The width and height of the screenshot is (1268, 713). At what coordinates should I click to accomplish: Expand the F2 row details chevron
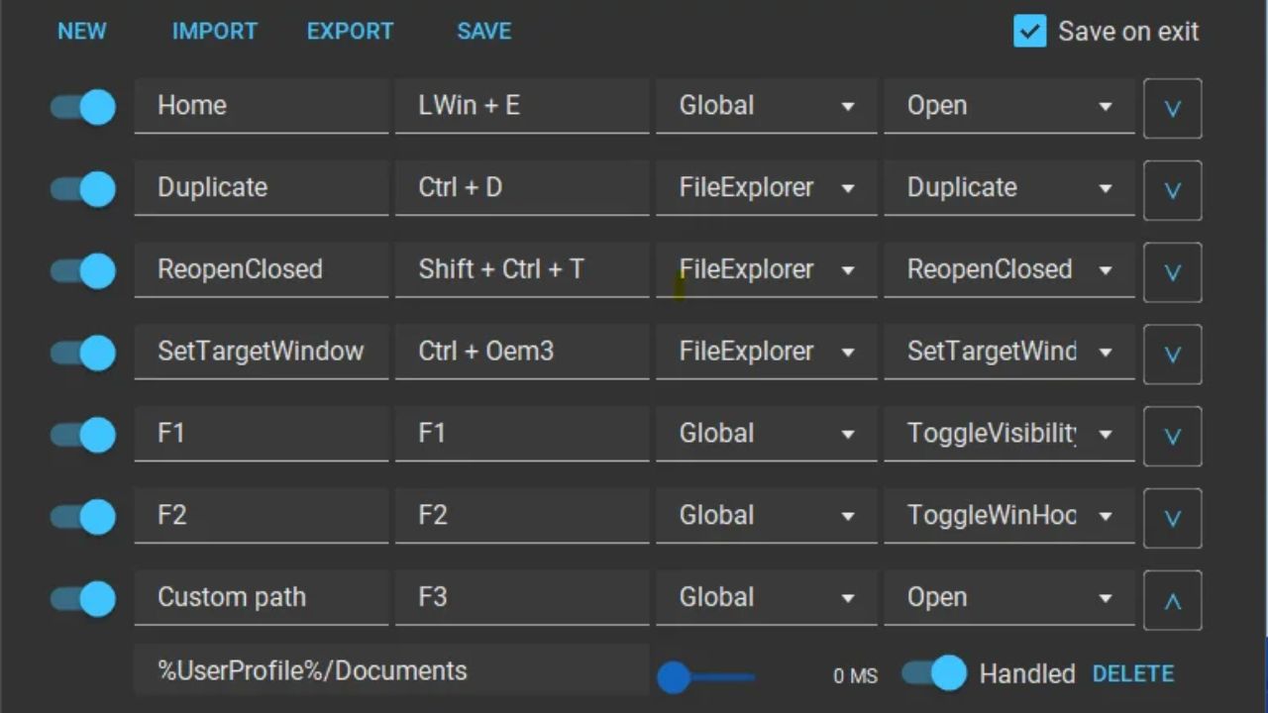pyautogui.click(x=1173, y=518)
